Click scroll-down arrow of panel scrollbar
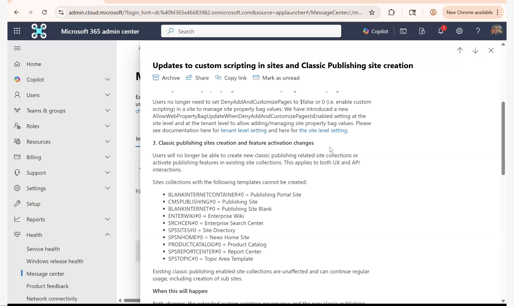This screenshot has width=514, height=306. tap(503, 301)
